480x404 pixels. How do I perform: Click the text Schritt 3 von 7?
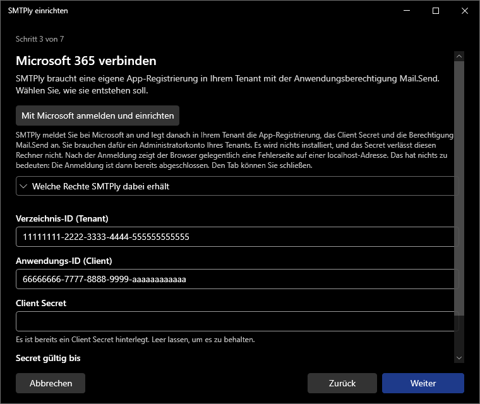(x=40, y=39)
